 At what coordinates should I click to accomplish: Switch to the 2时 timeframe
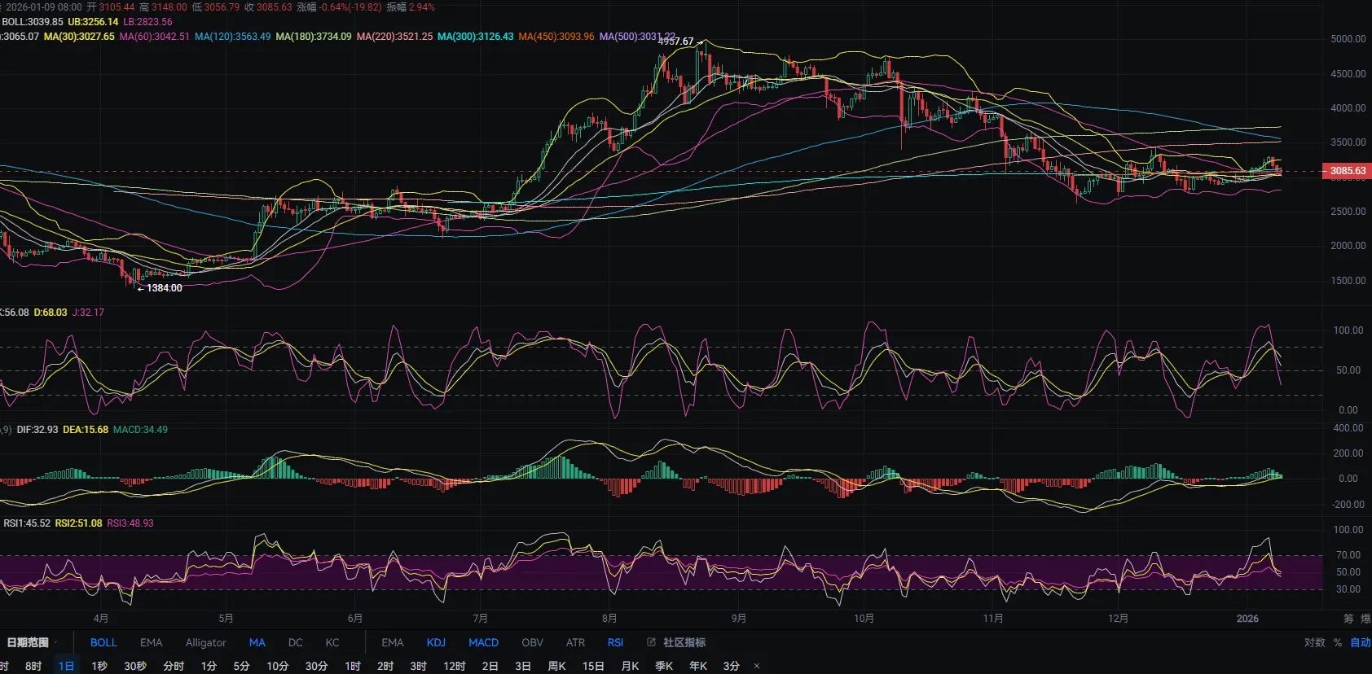tap(385, 666)
